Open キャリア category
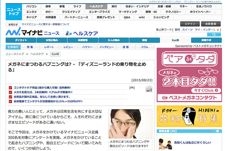The width and height of the screenshot is (227, 151). pyautogui.click(x=31, y=17)
